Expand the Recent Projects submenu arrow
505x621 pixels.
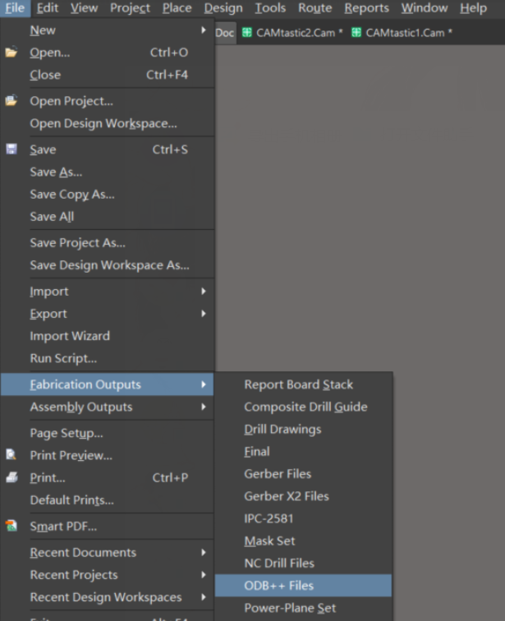[x=204, y=574]
